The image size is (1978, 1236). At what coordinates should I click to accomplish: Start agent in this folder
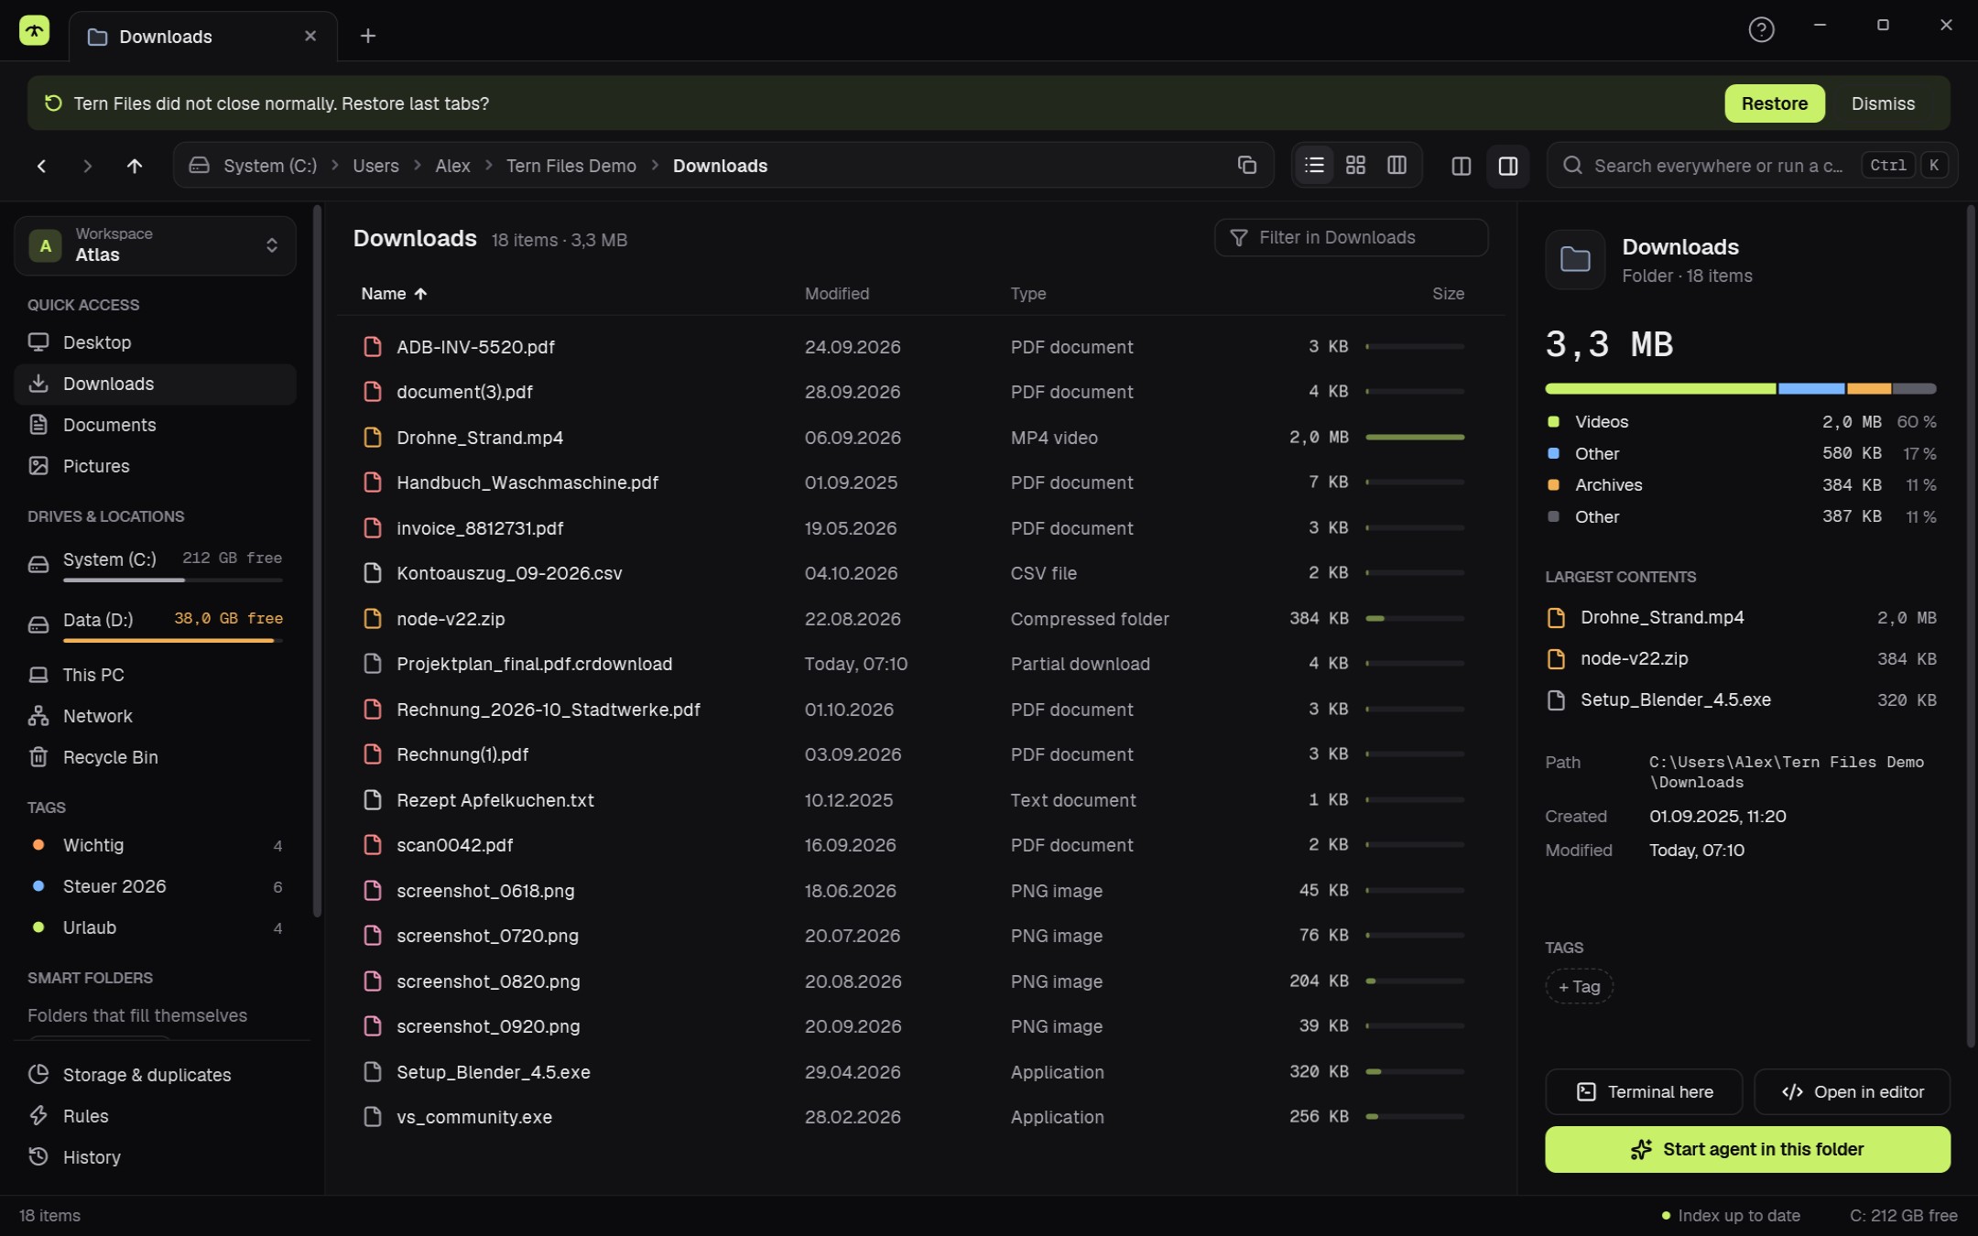click(1747, 1149)
